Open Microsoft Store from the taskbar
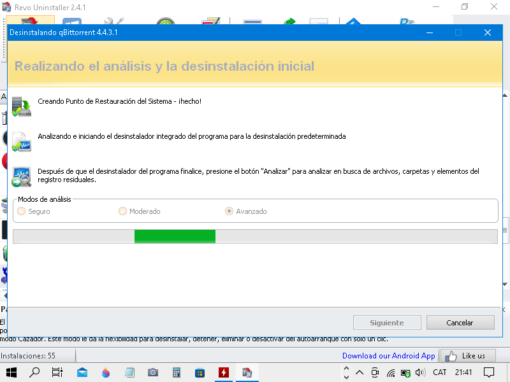510x382 pixels. tap(200, 372)
